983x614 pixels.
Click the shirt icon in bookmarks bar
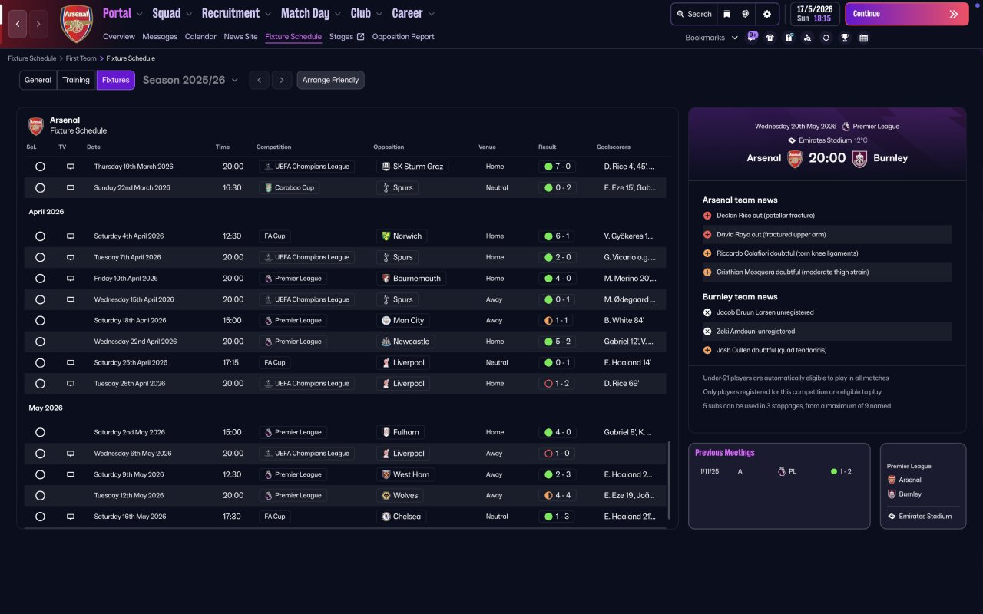tap(770, 38)
